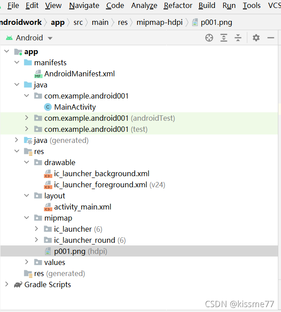The height and width of the screenshot is (312, 281).
Task: Click the app module folder icon
Action: [x=18, y=52]
